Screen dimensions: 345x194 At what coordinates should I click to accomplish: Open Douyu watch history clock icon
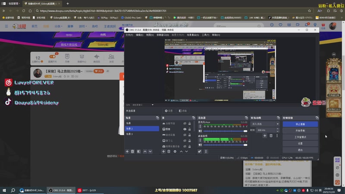click(x=272, y=25)
